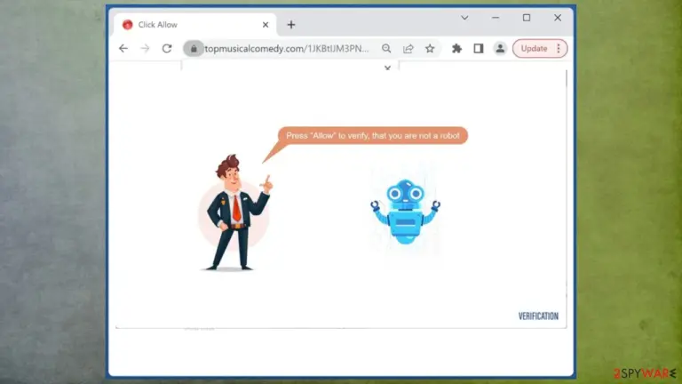
Task: Toggle the browser side panel
Action: coord(479,48)
